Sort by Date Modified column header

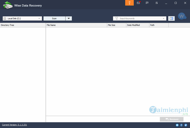pos(138,25)
